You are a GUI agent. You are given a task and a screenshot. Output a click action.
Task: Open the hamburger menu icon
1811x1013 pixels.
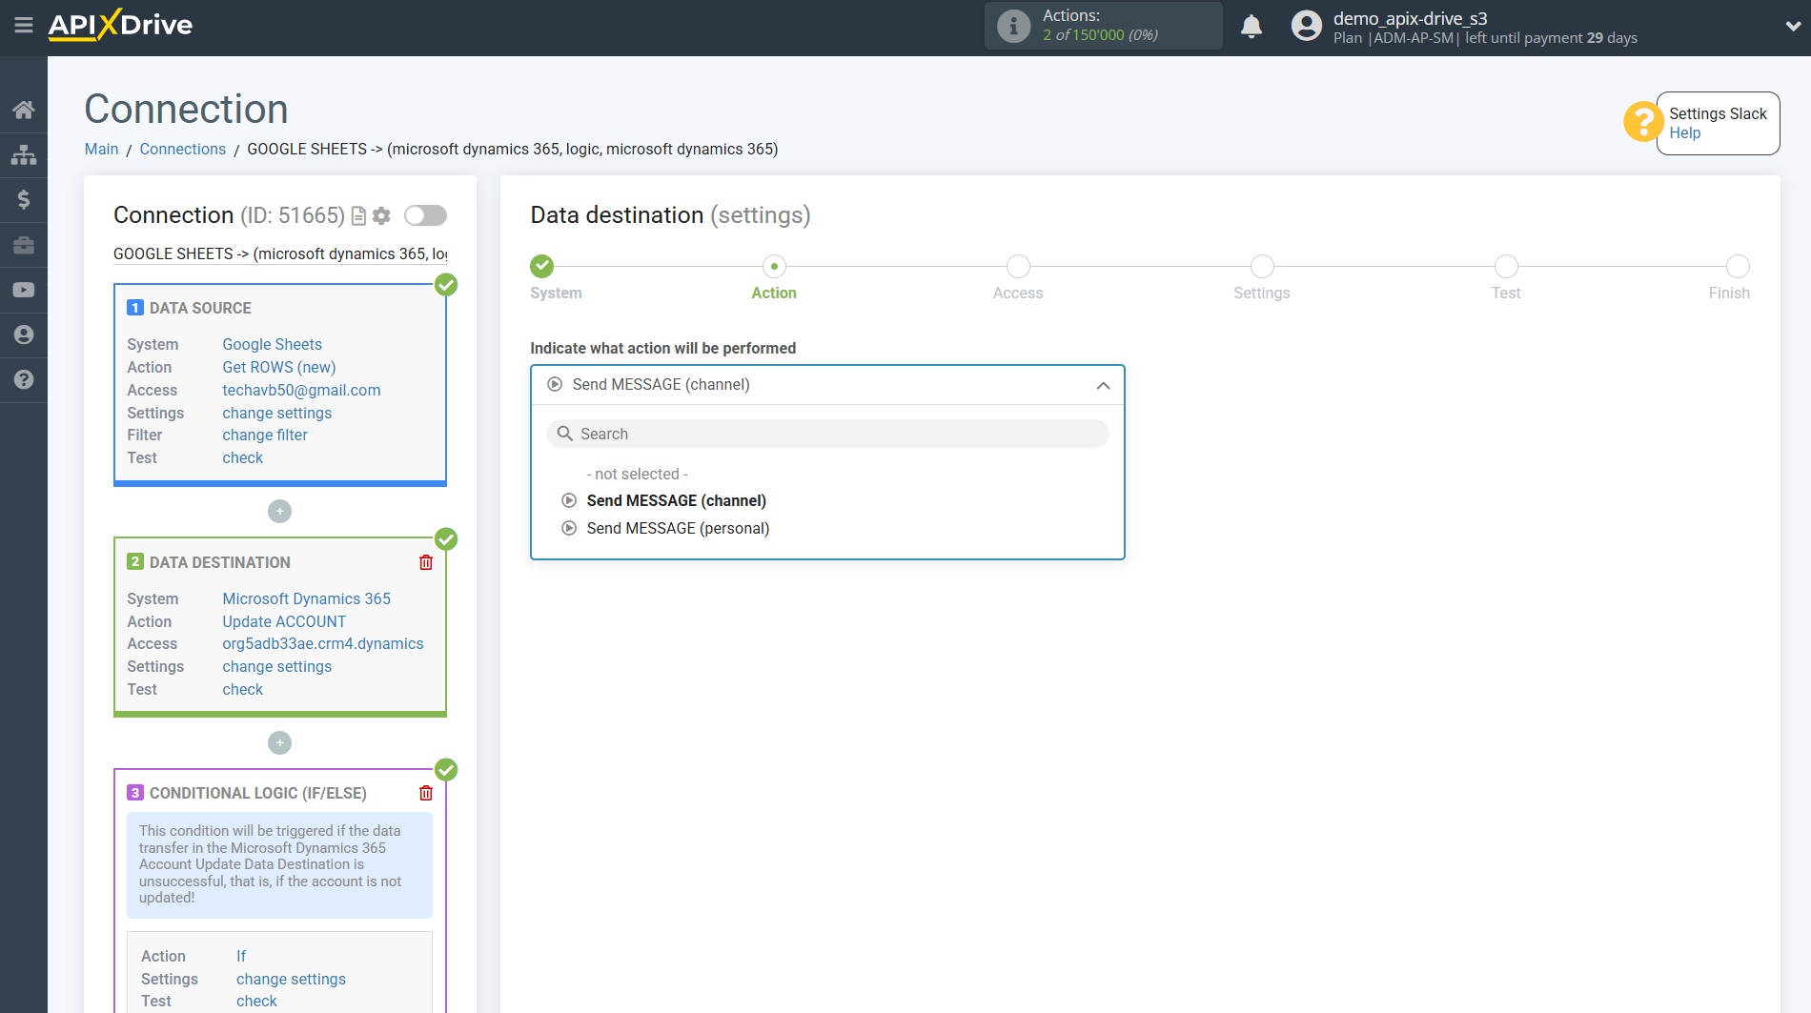click(24, 26)
